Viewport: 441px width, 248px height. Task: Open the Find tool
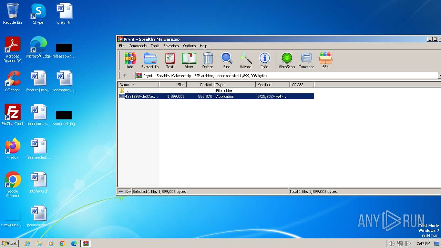[x=227, y=61]
